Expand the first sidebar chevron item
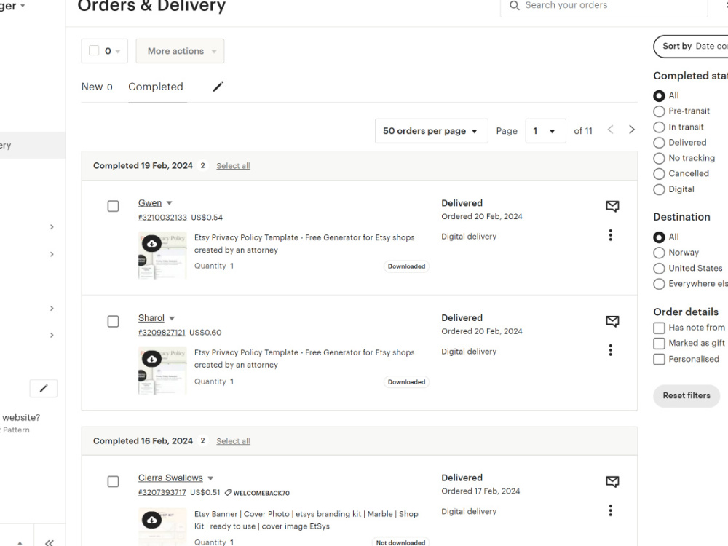 click(52, 227)
